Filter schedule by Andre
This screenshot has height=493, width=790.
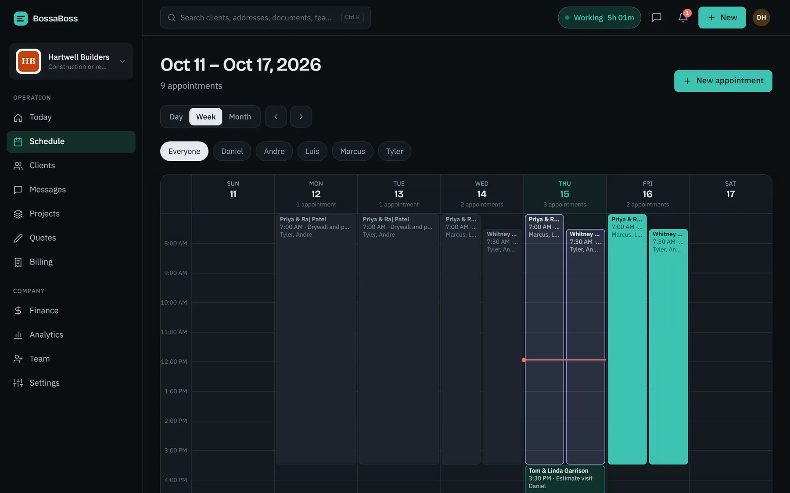[274, 151]
